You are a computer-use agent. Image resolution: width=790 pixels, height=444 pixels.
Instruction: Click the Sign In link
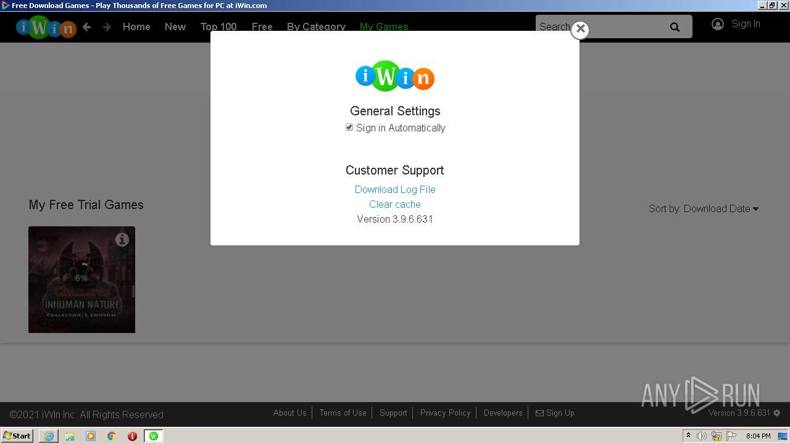746,24
